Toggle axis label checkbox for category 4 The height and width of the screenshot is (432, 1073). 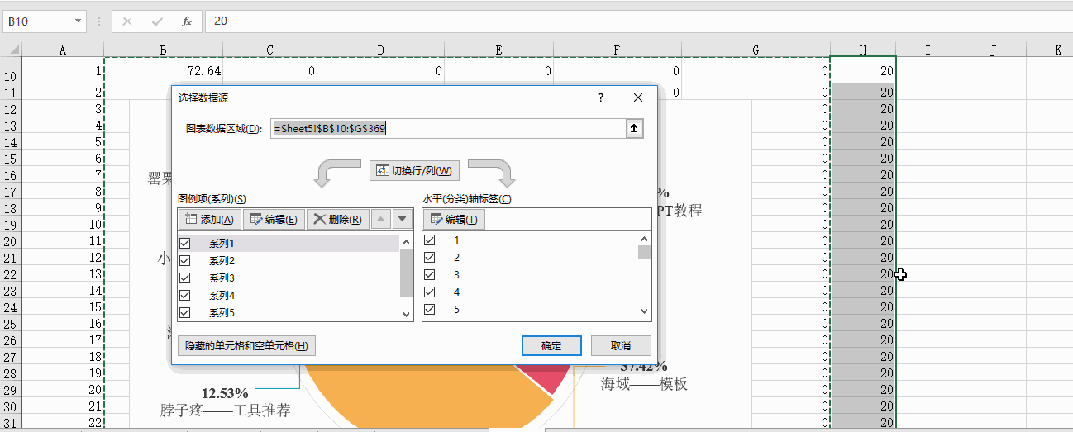429,292
